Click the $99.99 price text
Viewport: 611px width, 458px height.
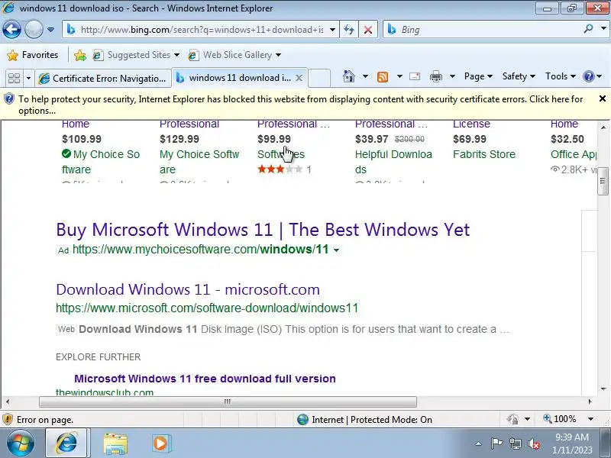[x=274, y=139]
